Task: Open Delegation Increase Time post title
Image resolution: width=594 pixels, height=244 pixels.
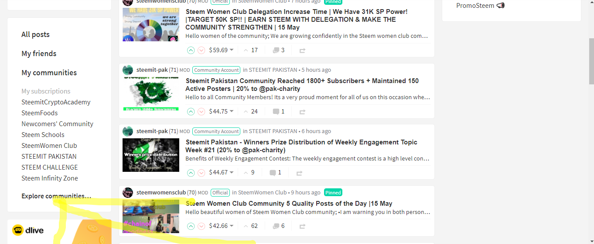Action: point(297,20)
